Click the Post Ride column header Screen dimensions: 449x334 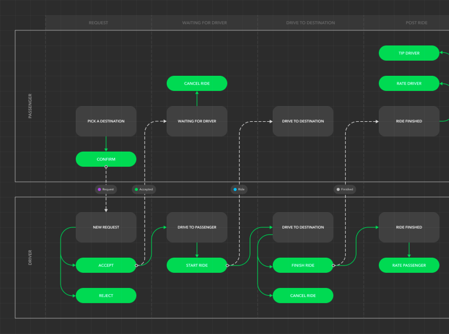pyautogui.click(x=416, y=23)
